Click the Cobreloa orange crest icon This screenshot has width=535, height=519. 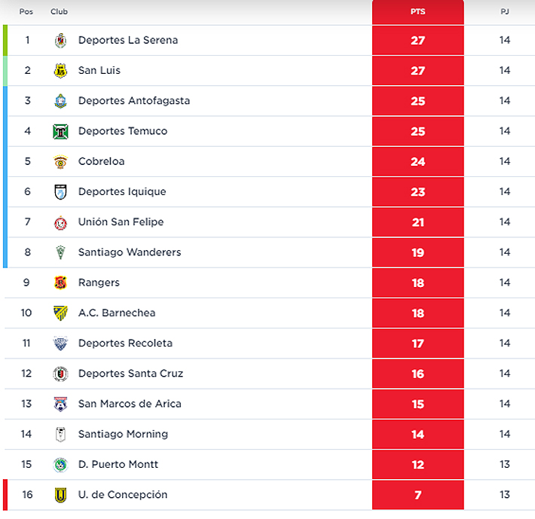pyautogui.click(x=61, y=162)
